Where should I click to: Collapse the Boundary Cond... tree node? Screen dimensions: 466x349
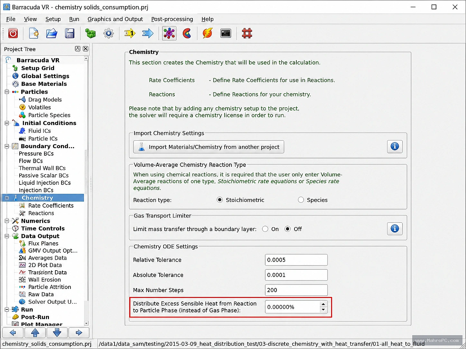7,146
